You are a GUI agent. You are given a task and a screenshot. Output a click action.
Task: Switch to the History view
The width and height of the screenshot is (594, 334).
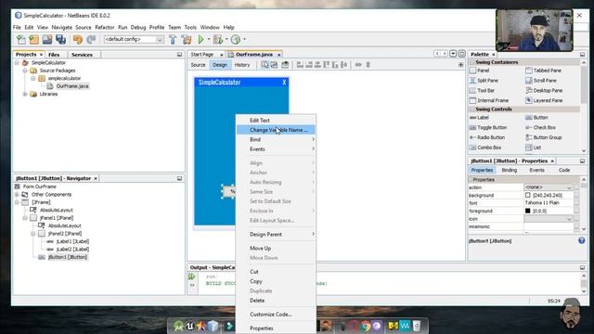(x=242, y=65)
